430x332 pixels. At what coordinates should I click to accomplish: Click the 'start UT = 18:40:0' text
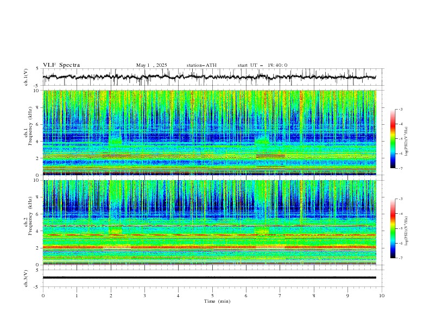[262, 65]
